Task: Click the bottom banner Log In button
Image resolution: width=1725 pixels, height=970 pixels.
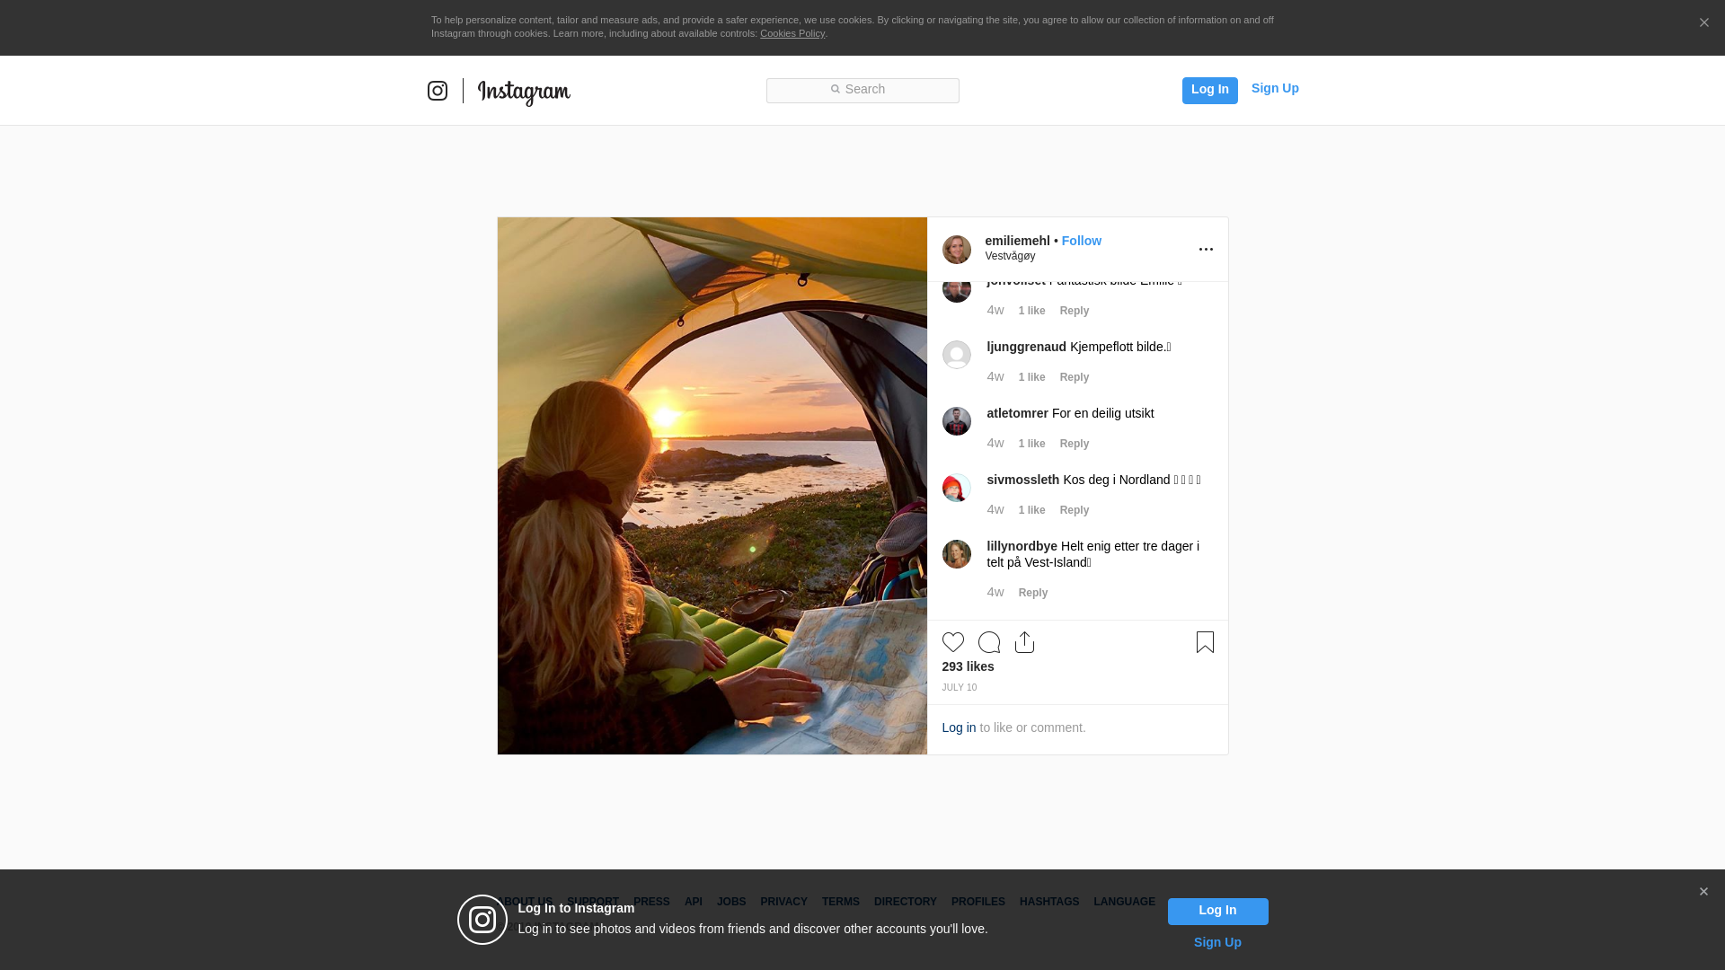Action: [1217, 911]
